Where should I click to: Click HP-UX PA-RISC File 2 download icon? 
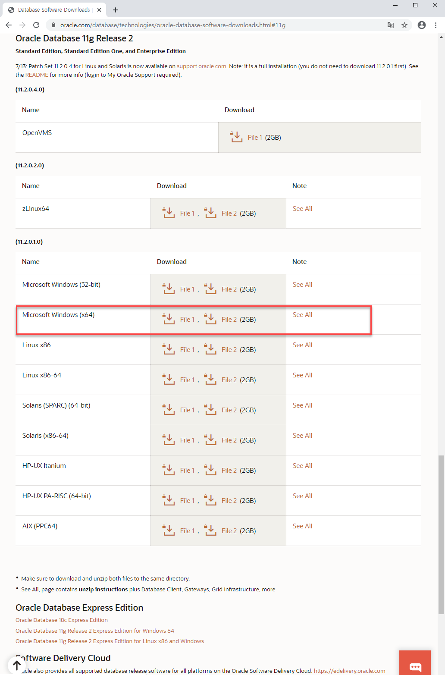[210, 500]
